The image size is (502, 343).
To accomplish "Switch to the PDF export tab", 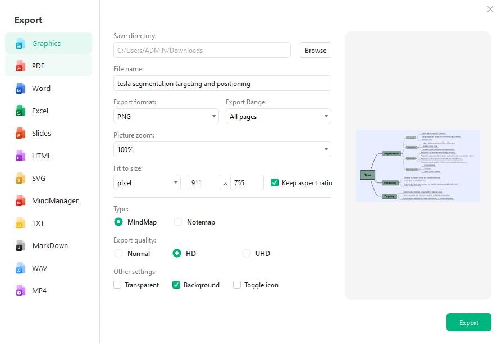I will tap(49, 66).
